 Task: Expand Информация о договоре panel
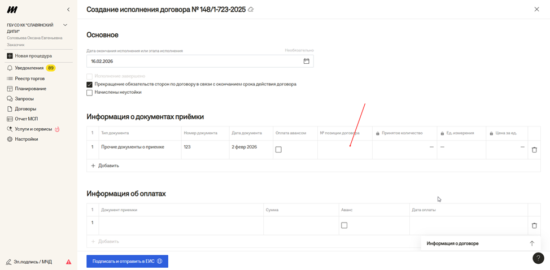pos(531,243)
